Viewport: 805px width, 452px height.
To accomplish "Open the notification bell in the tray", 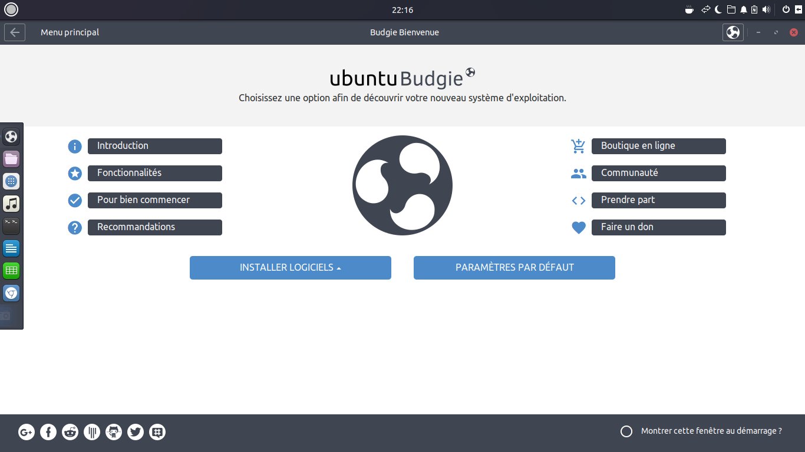I will click(744, 9).
